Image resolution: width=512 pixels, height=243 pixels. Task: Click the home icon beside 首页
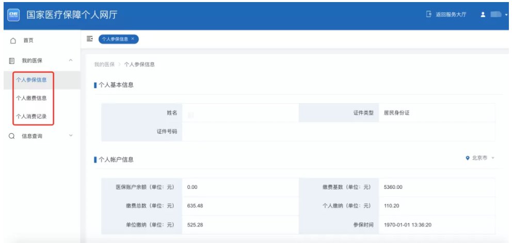click(x=13, y=40)
